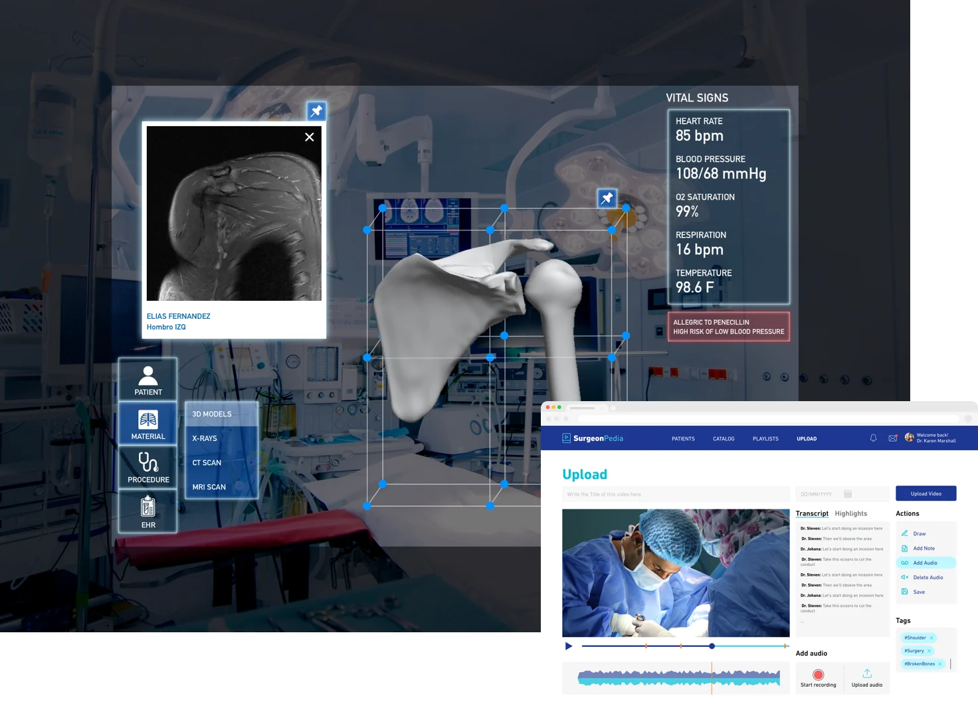Image resolution: width=978 pixels, height=704 pixels.
Task: Play the surgery video
Action: (x=569, y=646)
